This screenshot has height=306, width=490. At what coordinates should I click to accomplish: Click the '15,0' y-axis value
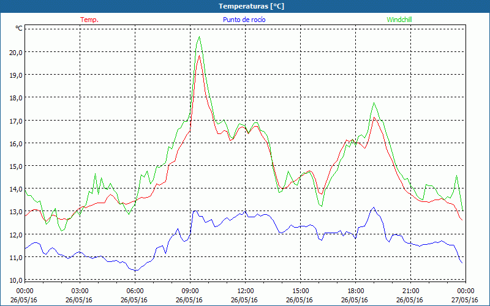pos(16,166)
